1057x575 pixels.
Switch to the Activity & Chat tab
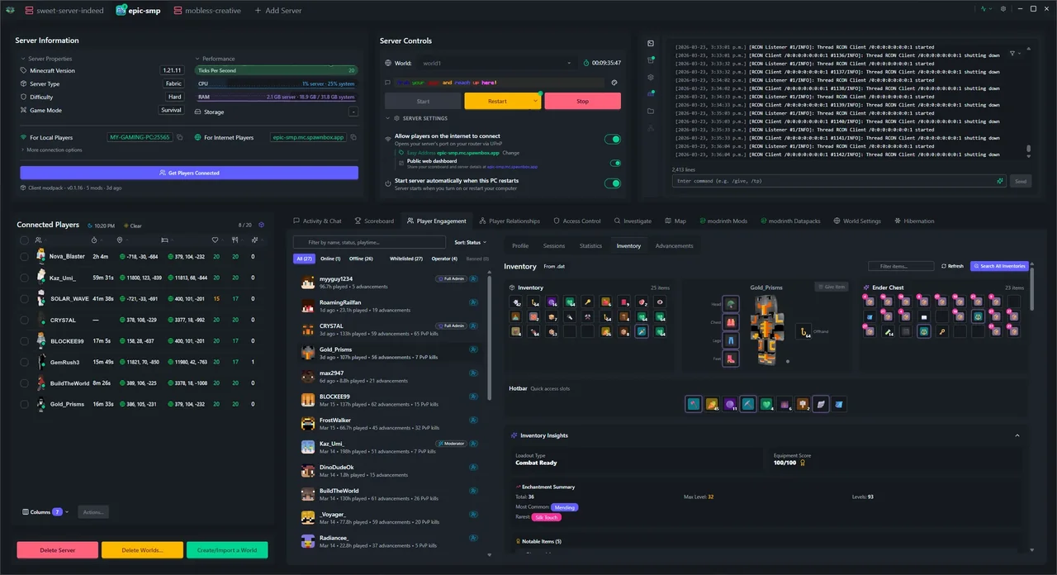pyautogui.click(x=317, y=221)
